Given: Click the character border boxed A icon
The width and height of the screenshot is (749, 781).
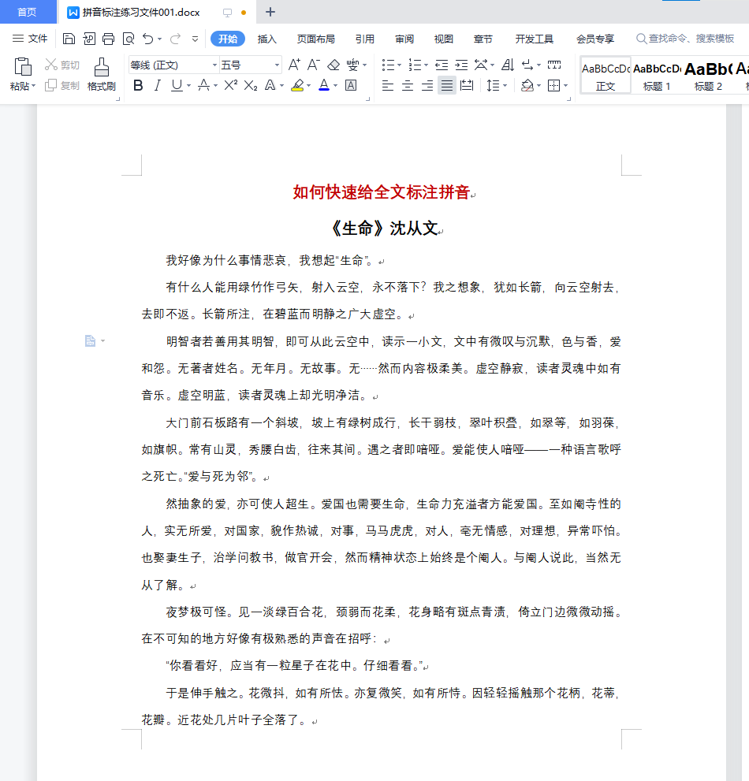Looking at the screenshot, I should (x=351, y=86).
